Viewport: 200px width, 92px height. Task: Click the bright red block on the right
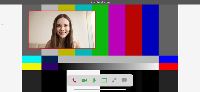pyautogui.click(x=168, y=66)
